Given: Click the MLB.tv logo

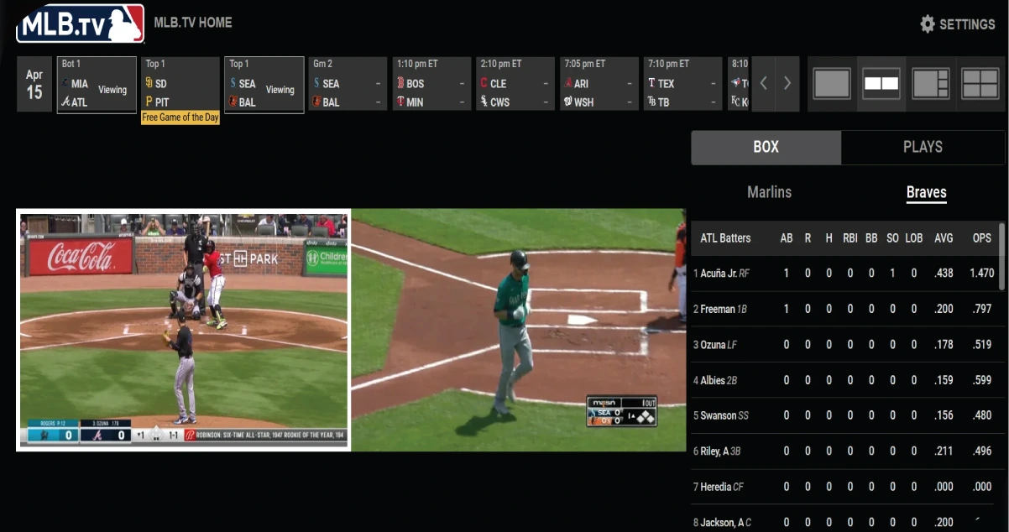Looking at the screenshot, I should 80,24.
